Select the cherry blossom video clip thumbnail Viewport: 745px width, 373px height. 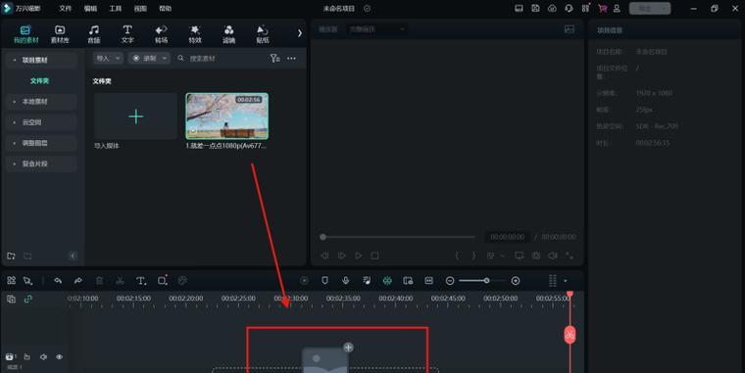tap(226, 117)
